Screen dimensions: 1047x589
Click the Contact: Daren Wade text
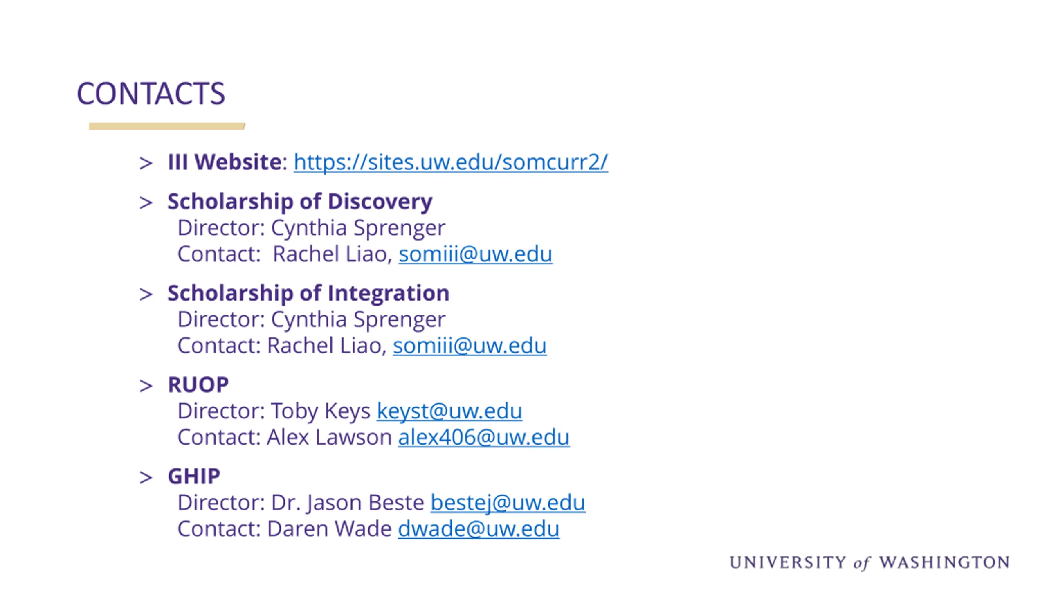[285, 529]
